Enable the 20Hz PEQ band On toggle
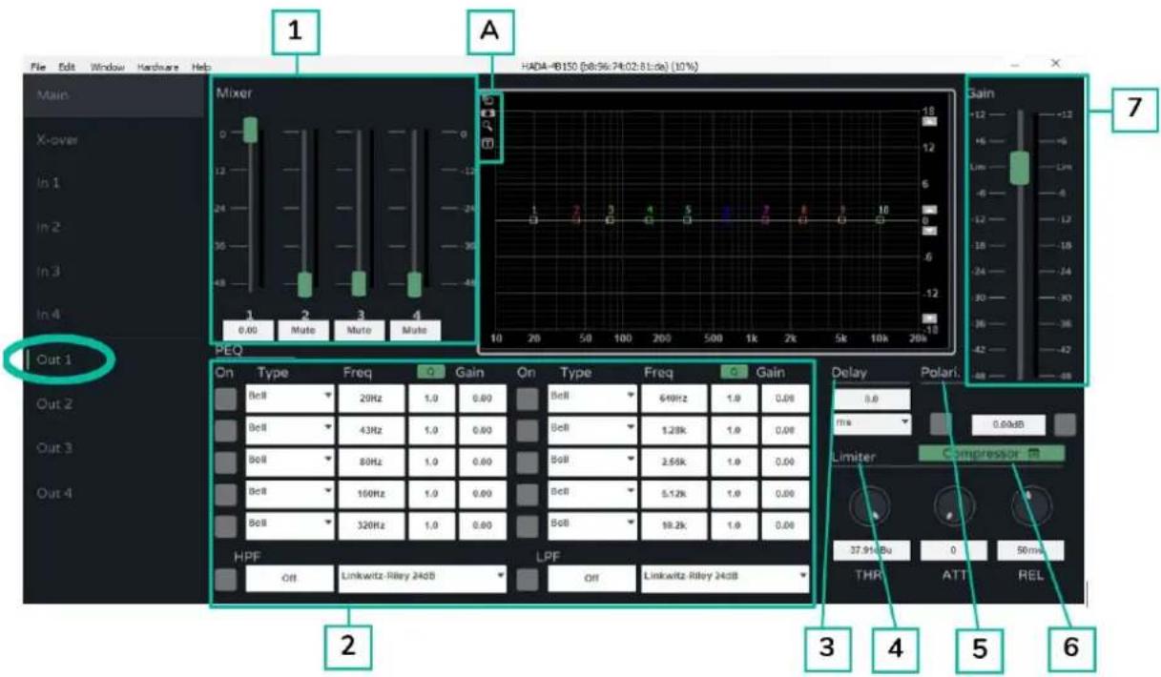The image size is (1161, 677). [225, 399]
